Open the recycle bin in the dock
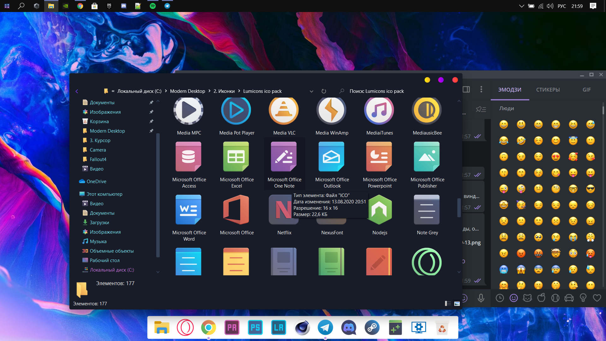606x341 pixels. tap(442, 327)
